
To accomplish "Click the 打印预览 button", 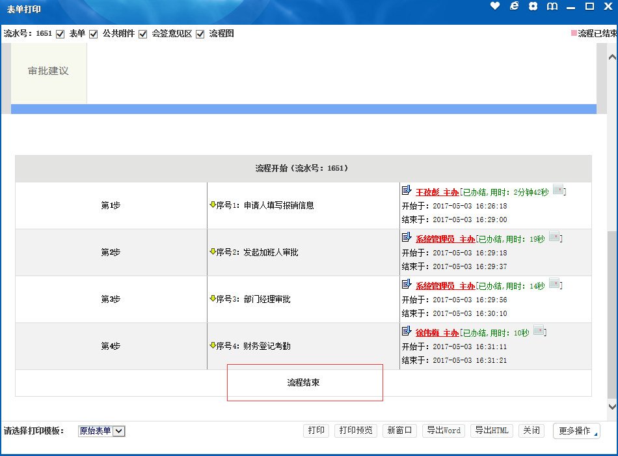I will pos(356,431).
